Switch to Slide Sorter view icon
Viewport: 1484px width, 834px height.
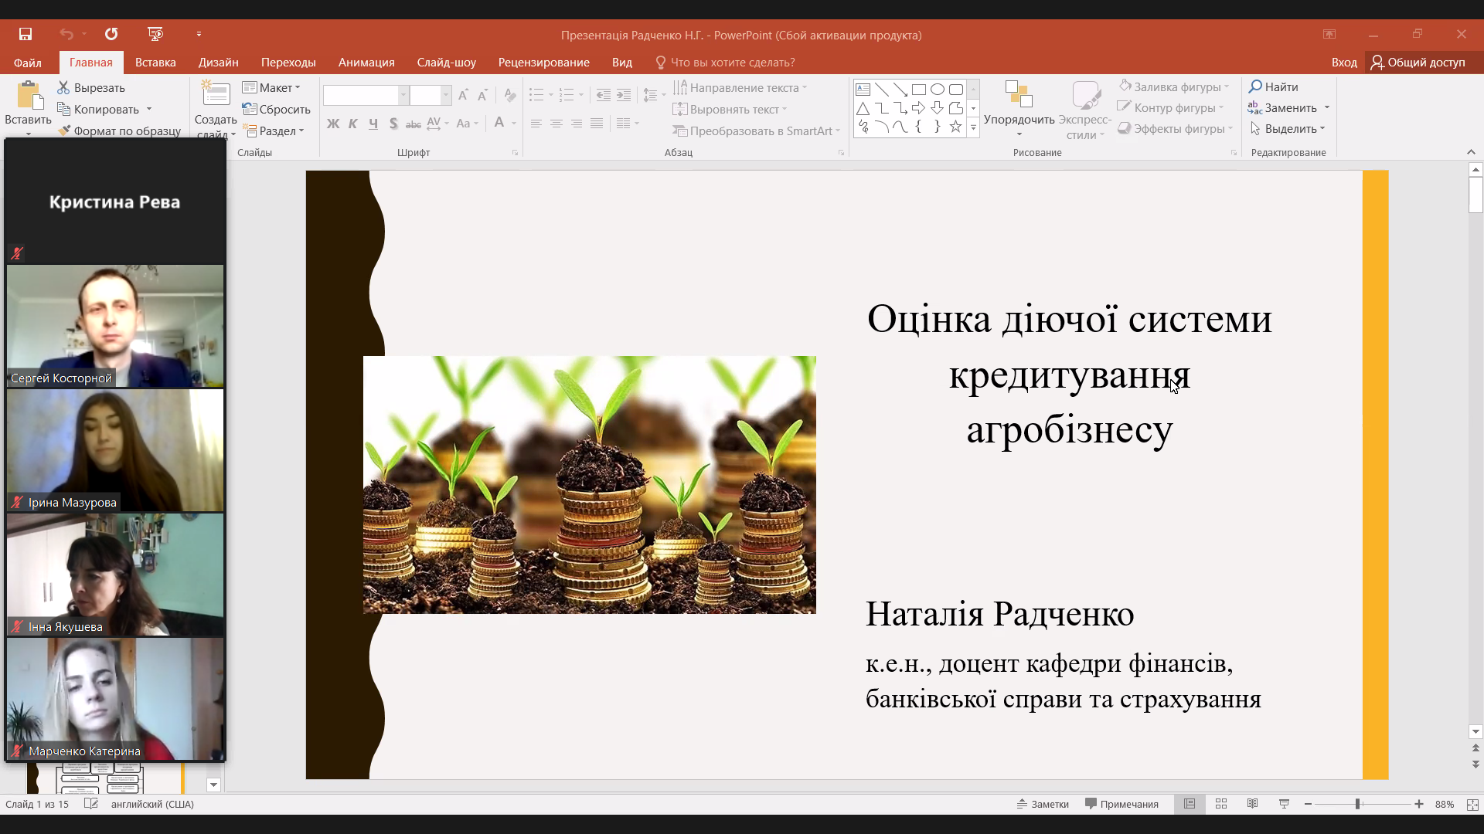1221,804
